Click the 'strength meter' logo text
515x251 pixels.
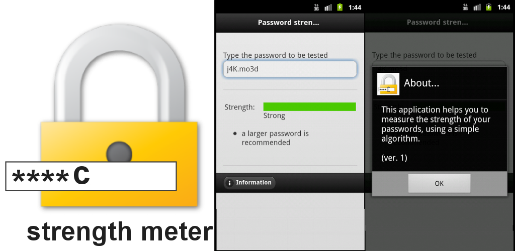click(120, 232)
